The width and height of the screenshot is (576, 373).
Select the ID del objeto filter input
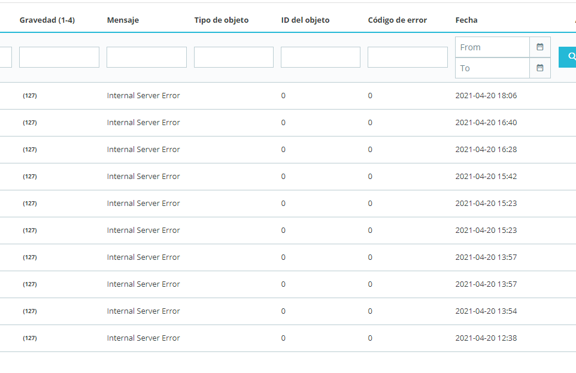(x=320, y=57)
